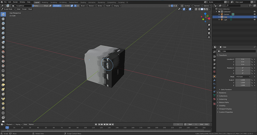This screenshot has height=135, width=257.
Task: Open the Brush dropdown
Action: 83,6
